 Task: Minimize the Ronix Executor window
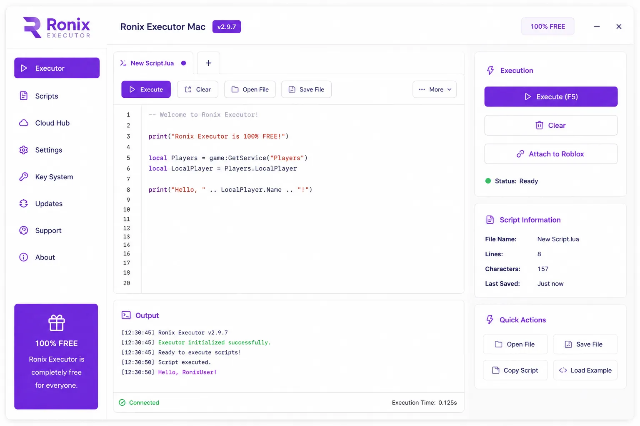click(597, 26)
